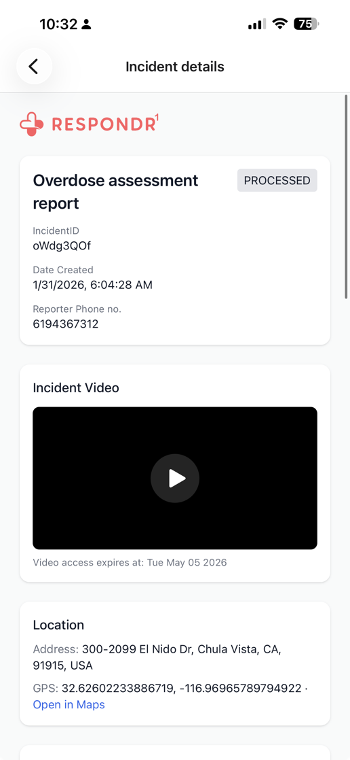Click the Reporter Phone no. label
Viewport: 350px width, 760px height.
coord(77,309)
